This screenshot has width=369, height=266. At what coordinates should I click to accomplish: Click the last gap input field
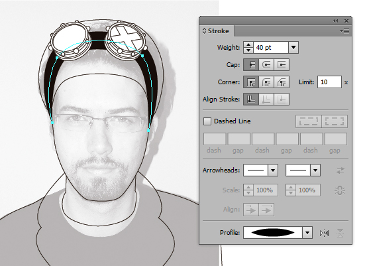pyautogui.click(x=336, y=139)
